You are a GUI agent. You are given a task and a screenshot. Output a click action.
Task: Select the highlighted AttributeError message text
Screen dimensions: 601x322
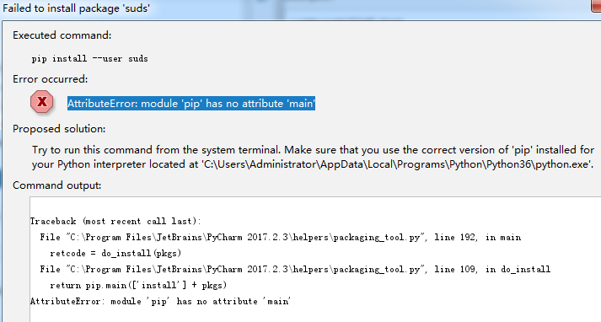(191, 104)
